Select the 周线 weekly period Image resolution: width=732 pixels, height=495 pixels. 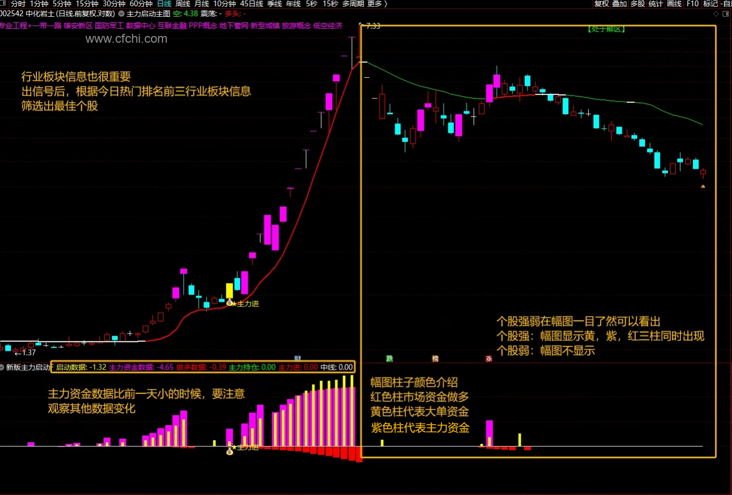tap(183, 4)
